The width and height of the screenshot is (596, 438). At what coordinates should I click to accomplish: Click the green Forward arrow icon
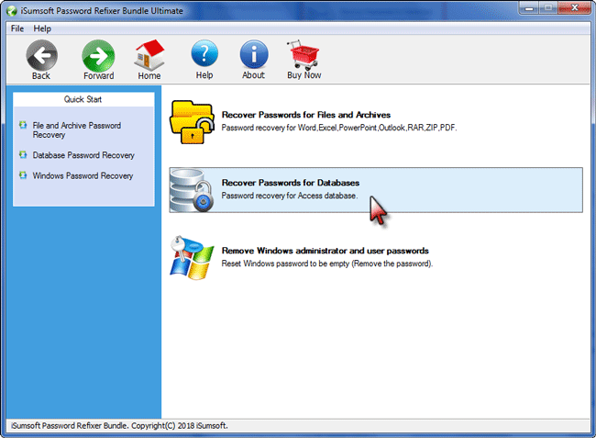click(x=98, y=55)
